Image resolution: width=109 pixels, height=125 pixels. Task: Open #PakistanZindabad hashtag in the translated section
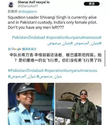(26, 70)
